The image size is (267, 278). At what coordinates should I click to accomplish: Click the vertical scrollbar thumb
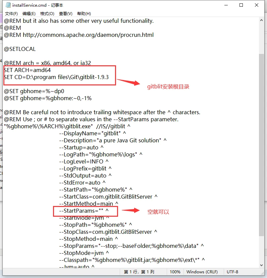(261, 145)
